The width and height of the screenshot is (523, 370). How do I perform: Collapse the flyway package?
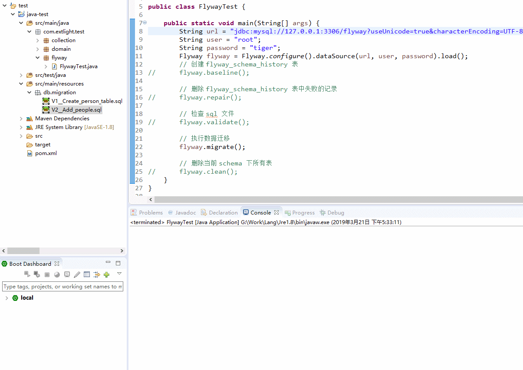click(x=38, y=57)
